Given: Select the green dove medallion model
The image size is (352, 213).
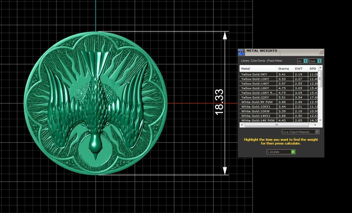Looking at the screenshot, I should point(96,103).
